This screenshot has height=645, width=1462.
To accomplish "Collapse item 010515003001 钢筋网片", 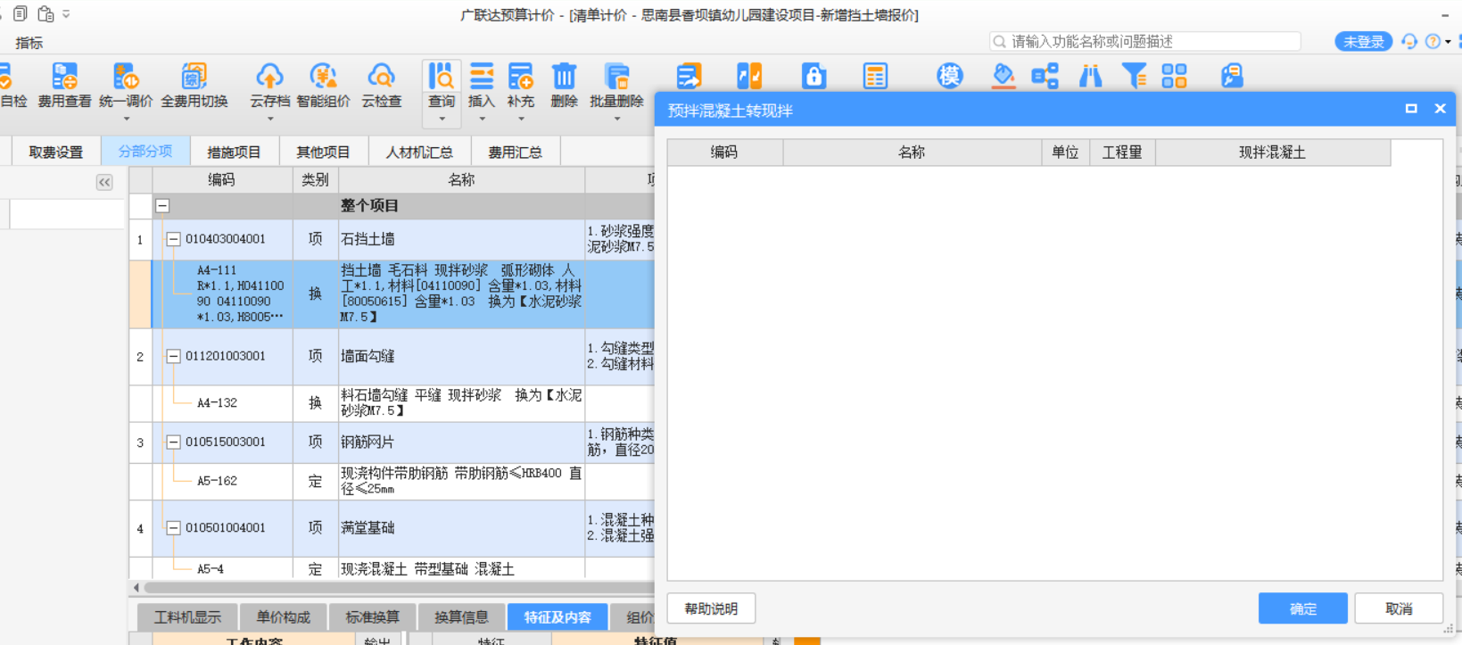I will pos(174,442).
